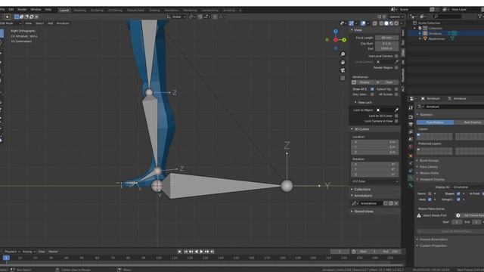484x272 pixels.
Task: Select rendered viewport shading
Action: coord(396,23)
